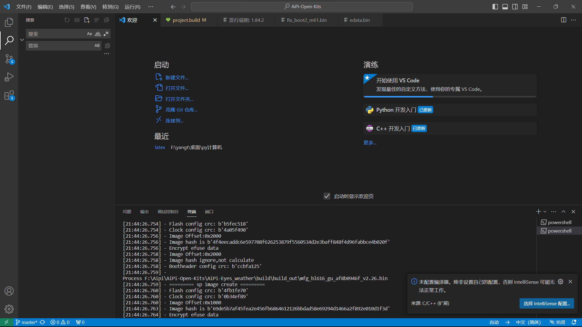Customize layout icon in title bar
This screenshot has width=582, height=327.
point(525,7)
